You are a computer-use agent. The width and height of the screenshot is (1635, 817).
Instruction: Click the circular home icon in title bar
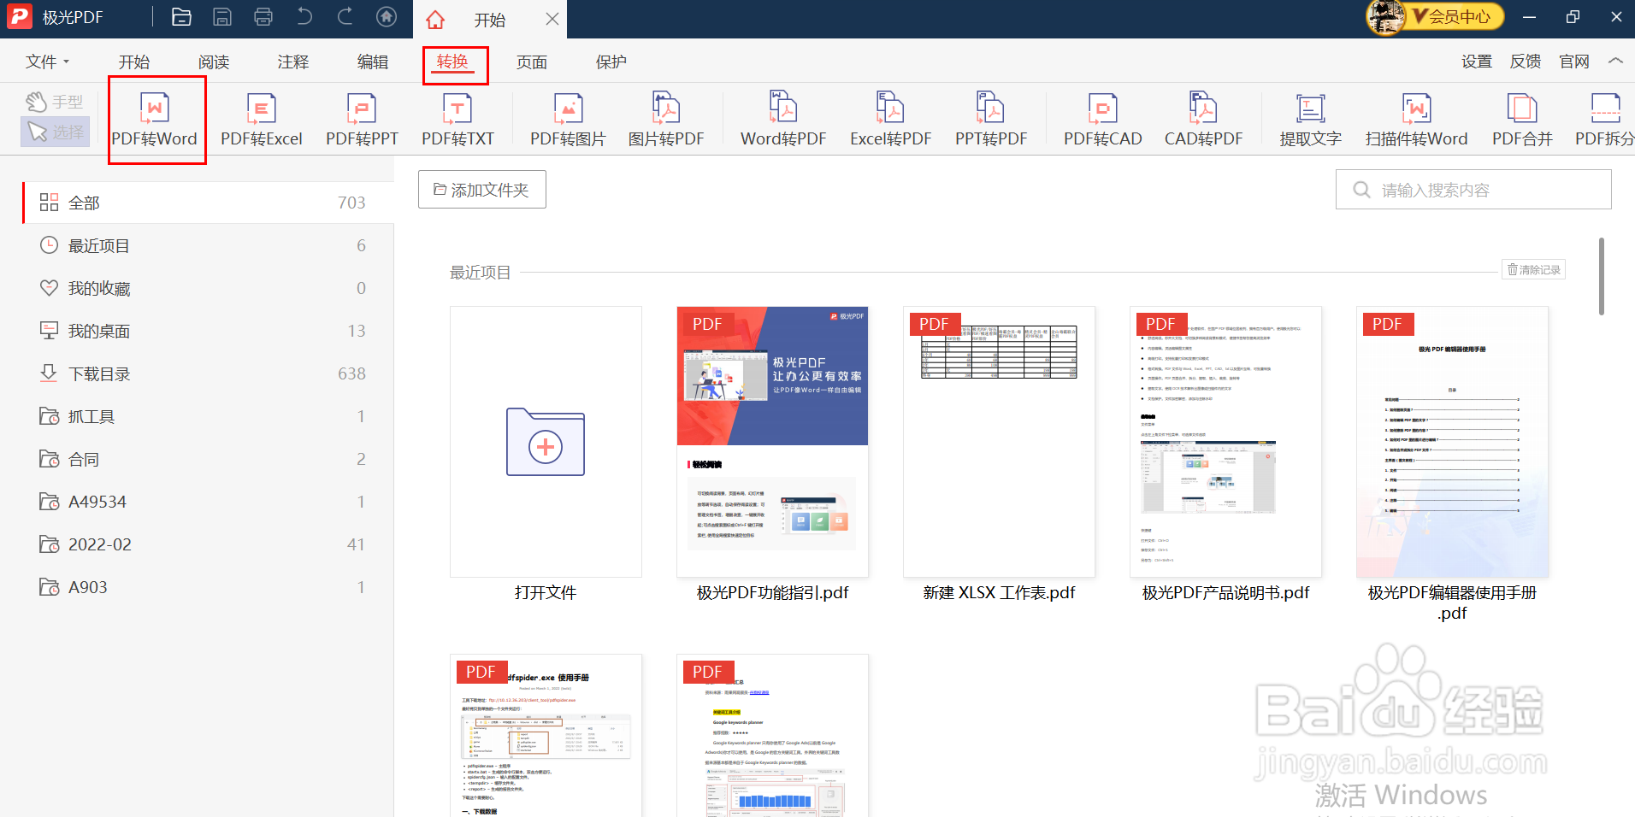(387, 17)
